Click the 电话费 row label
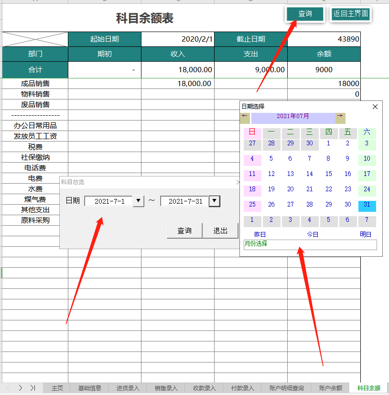 [x=35, y=168]
